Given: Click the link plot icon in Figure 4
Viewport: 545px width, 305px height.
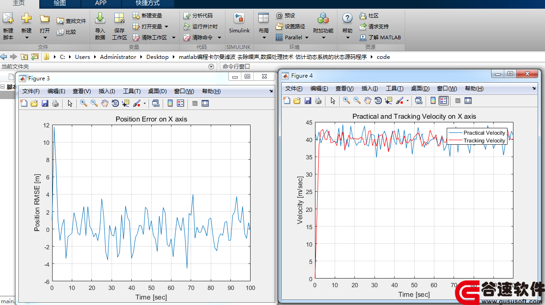Looking at the screenshot, I should tap(418, 100).
